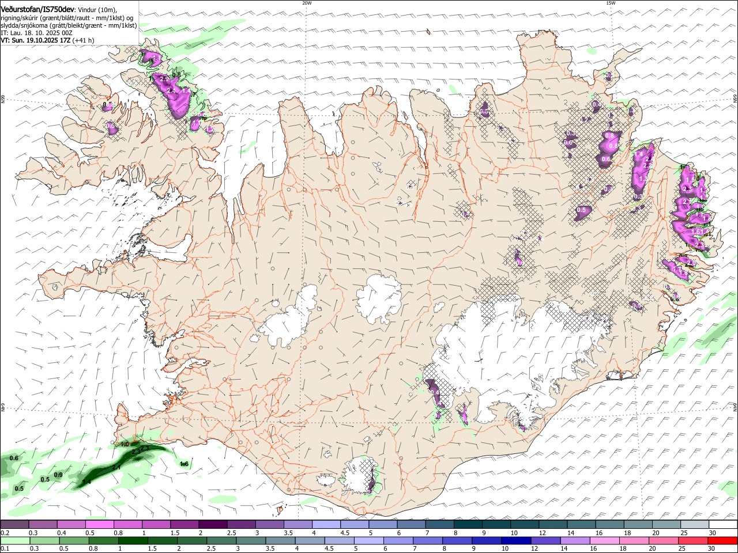Pick the white top-row swatch at 30
Screen dimensions: 738x553
point(723,524)
